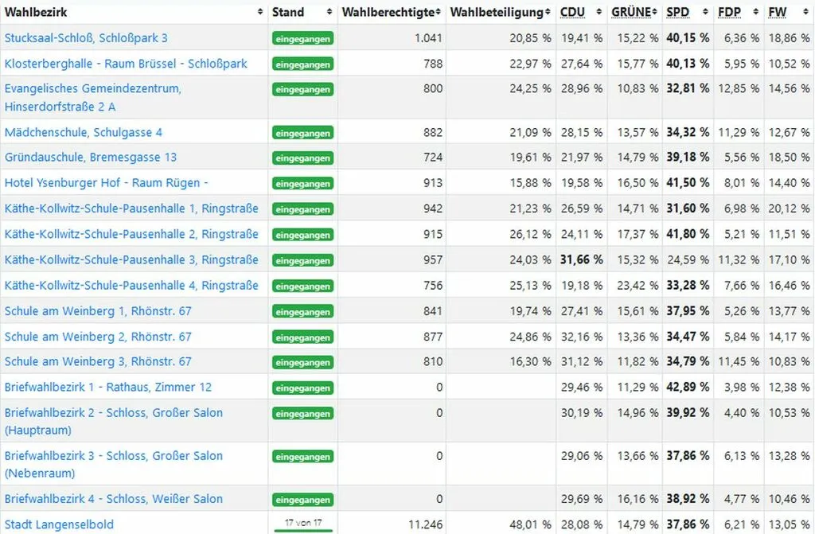Click the 1.041 Wahlberechtigte value
Viewport: 815px width, 534px height.
coord(428,38)
